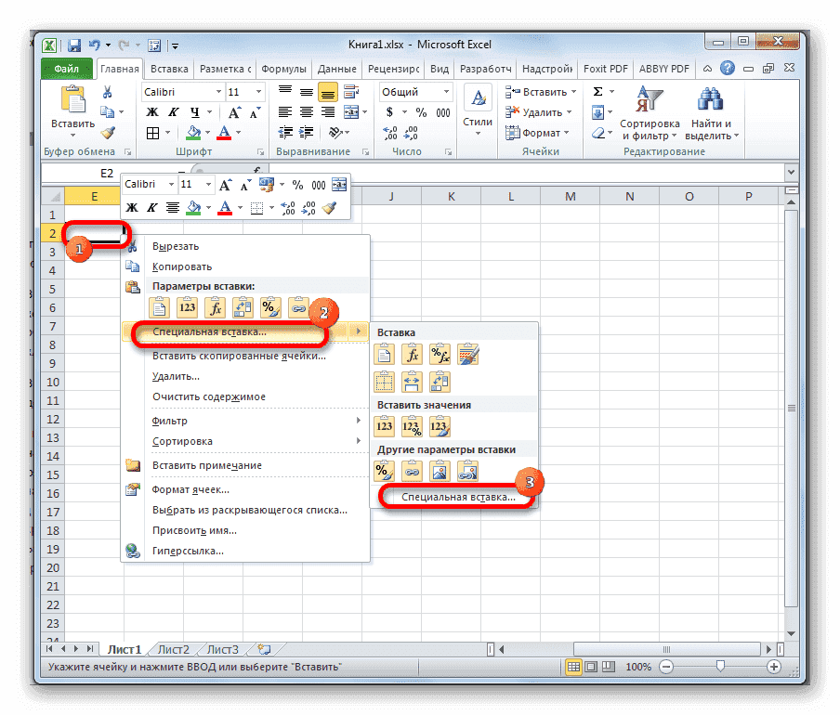Select the paste values "123" option
Viewport: 840px width, 715px height.
385,424
